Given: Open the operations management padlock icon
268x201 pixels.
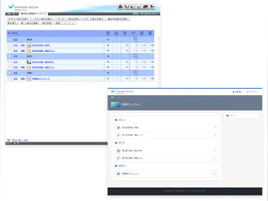Looking at the screenshot, I should pos(133,7).
